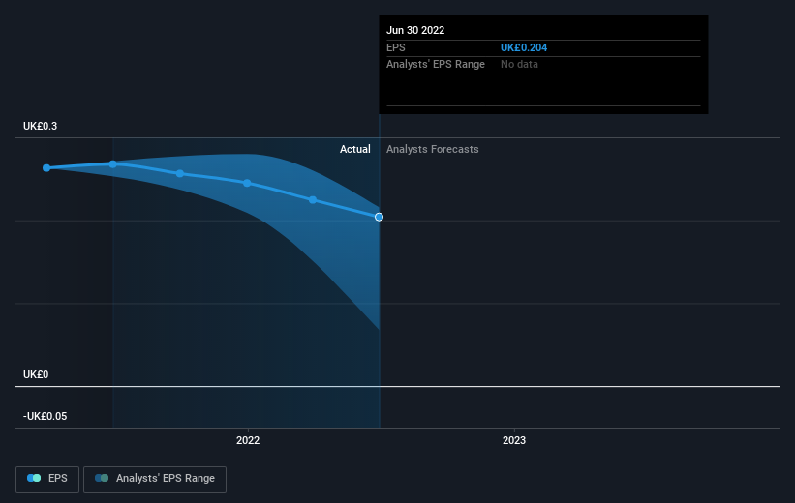Click the UK£0.3 y-axis label
The height and width of the screenshot is (503, 795).
coord(40,126)
